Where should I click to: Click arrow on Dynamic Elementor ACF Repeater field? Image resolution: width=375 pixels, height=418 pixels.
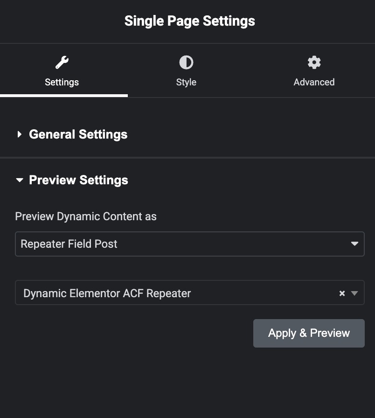pos(354,293)
